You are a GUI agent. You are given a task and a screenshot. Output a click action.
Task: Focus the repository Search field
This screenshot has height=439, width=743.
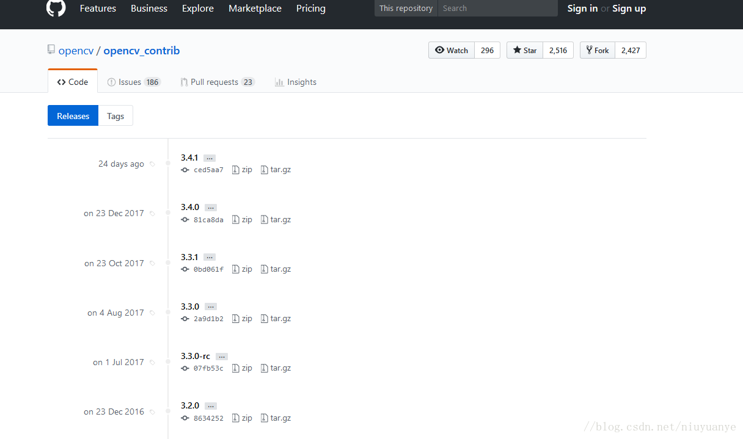pos(497,8)
